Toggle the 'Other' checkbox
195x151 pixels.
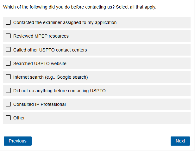[x=8, y=118]
